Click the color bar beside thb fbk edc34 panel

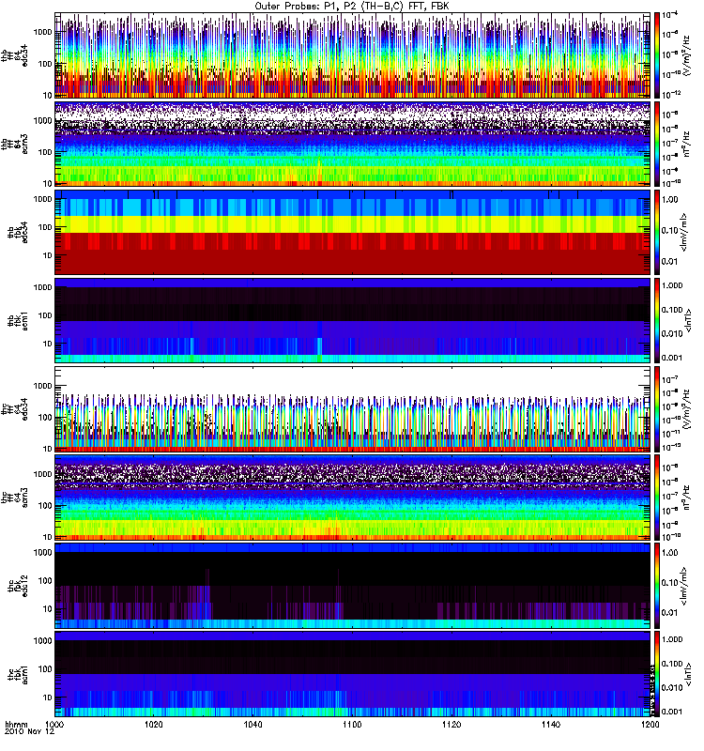(657, 232)
